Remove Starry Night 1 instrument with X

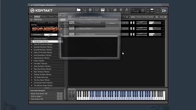[x=163, y=27]
